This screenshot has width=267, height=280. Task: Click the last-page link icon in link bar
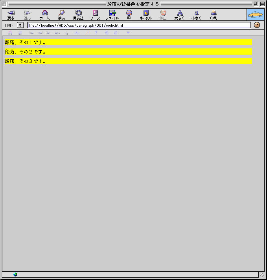click(57, 33)
